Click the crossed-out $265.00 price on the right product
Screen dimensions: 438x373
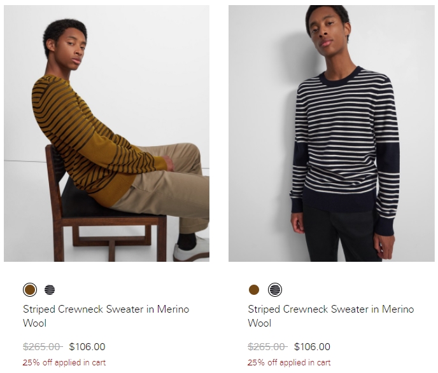(267, 347)
